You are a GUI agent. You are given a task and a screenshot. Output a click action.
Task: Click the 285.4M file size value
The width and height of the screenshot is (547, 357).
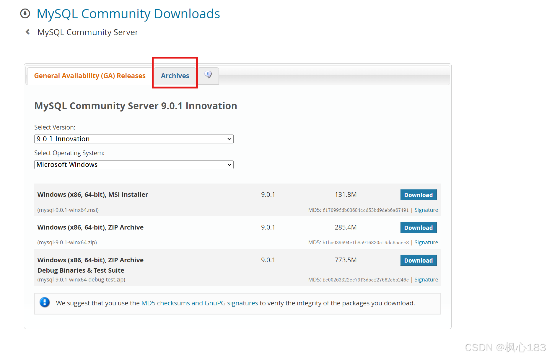[x=346, y=227]
